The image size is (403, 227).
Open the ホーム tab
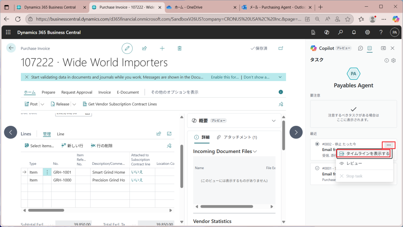point(30,92)
